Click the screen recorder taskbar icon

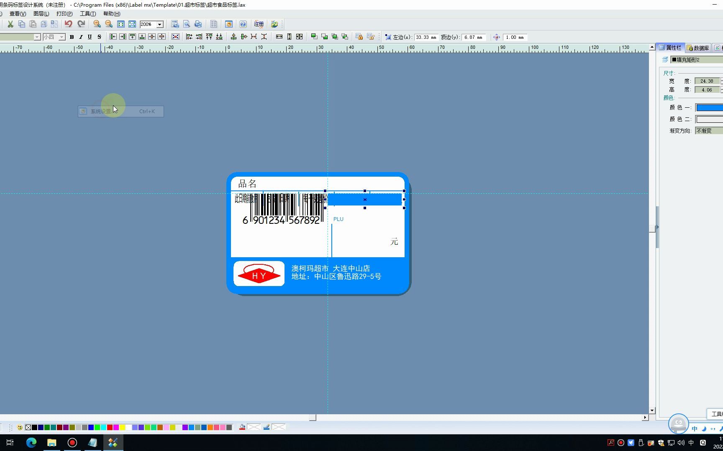point(72,443)
